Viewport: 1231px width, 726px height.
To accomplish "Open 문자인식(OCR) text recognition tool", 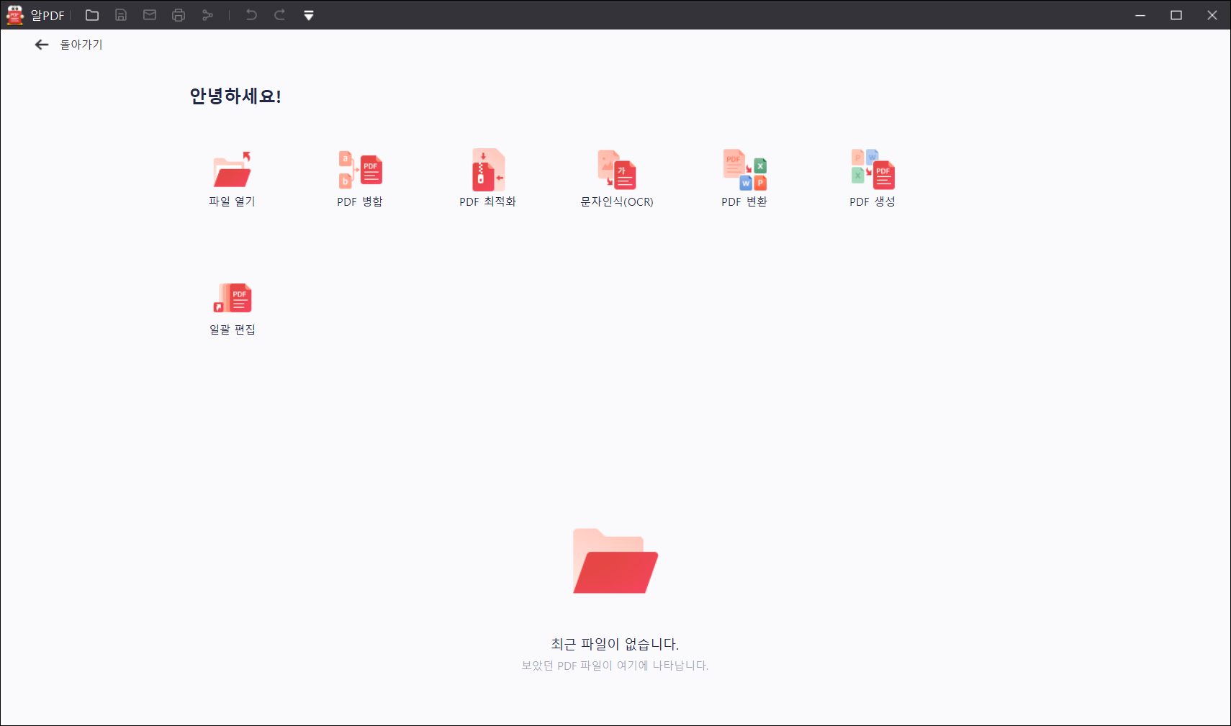I will click(617, 170).
